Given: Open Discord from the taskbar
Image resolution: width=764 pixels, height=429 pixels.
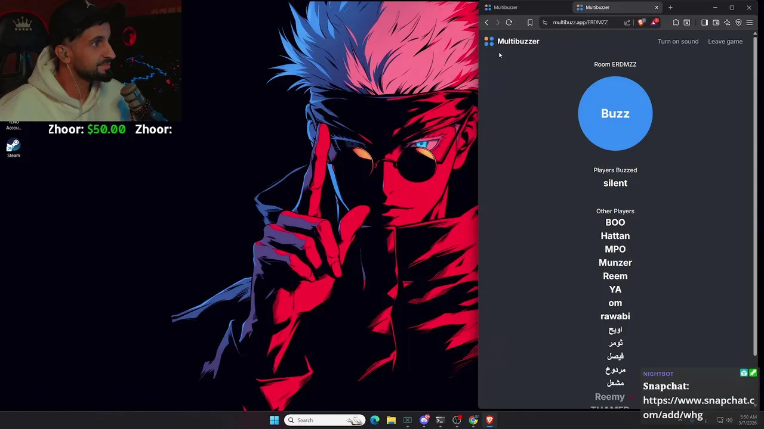Looking at the screenshot, I should 424,420.
